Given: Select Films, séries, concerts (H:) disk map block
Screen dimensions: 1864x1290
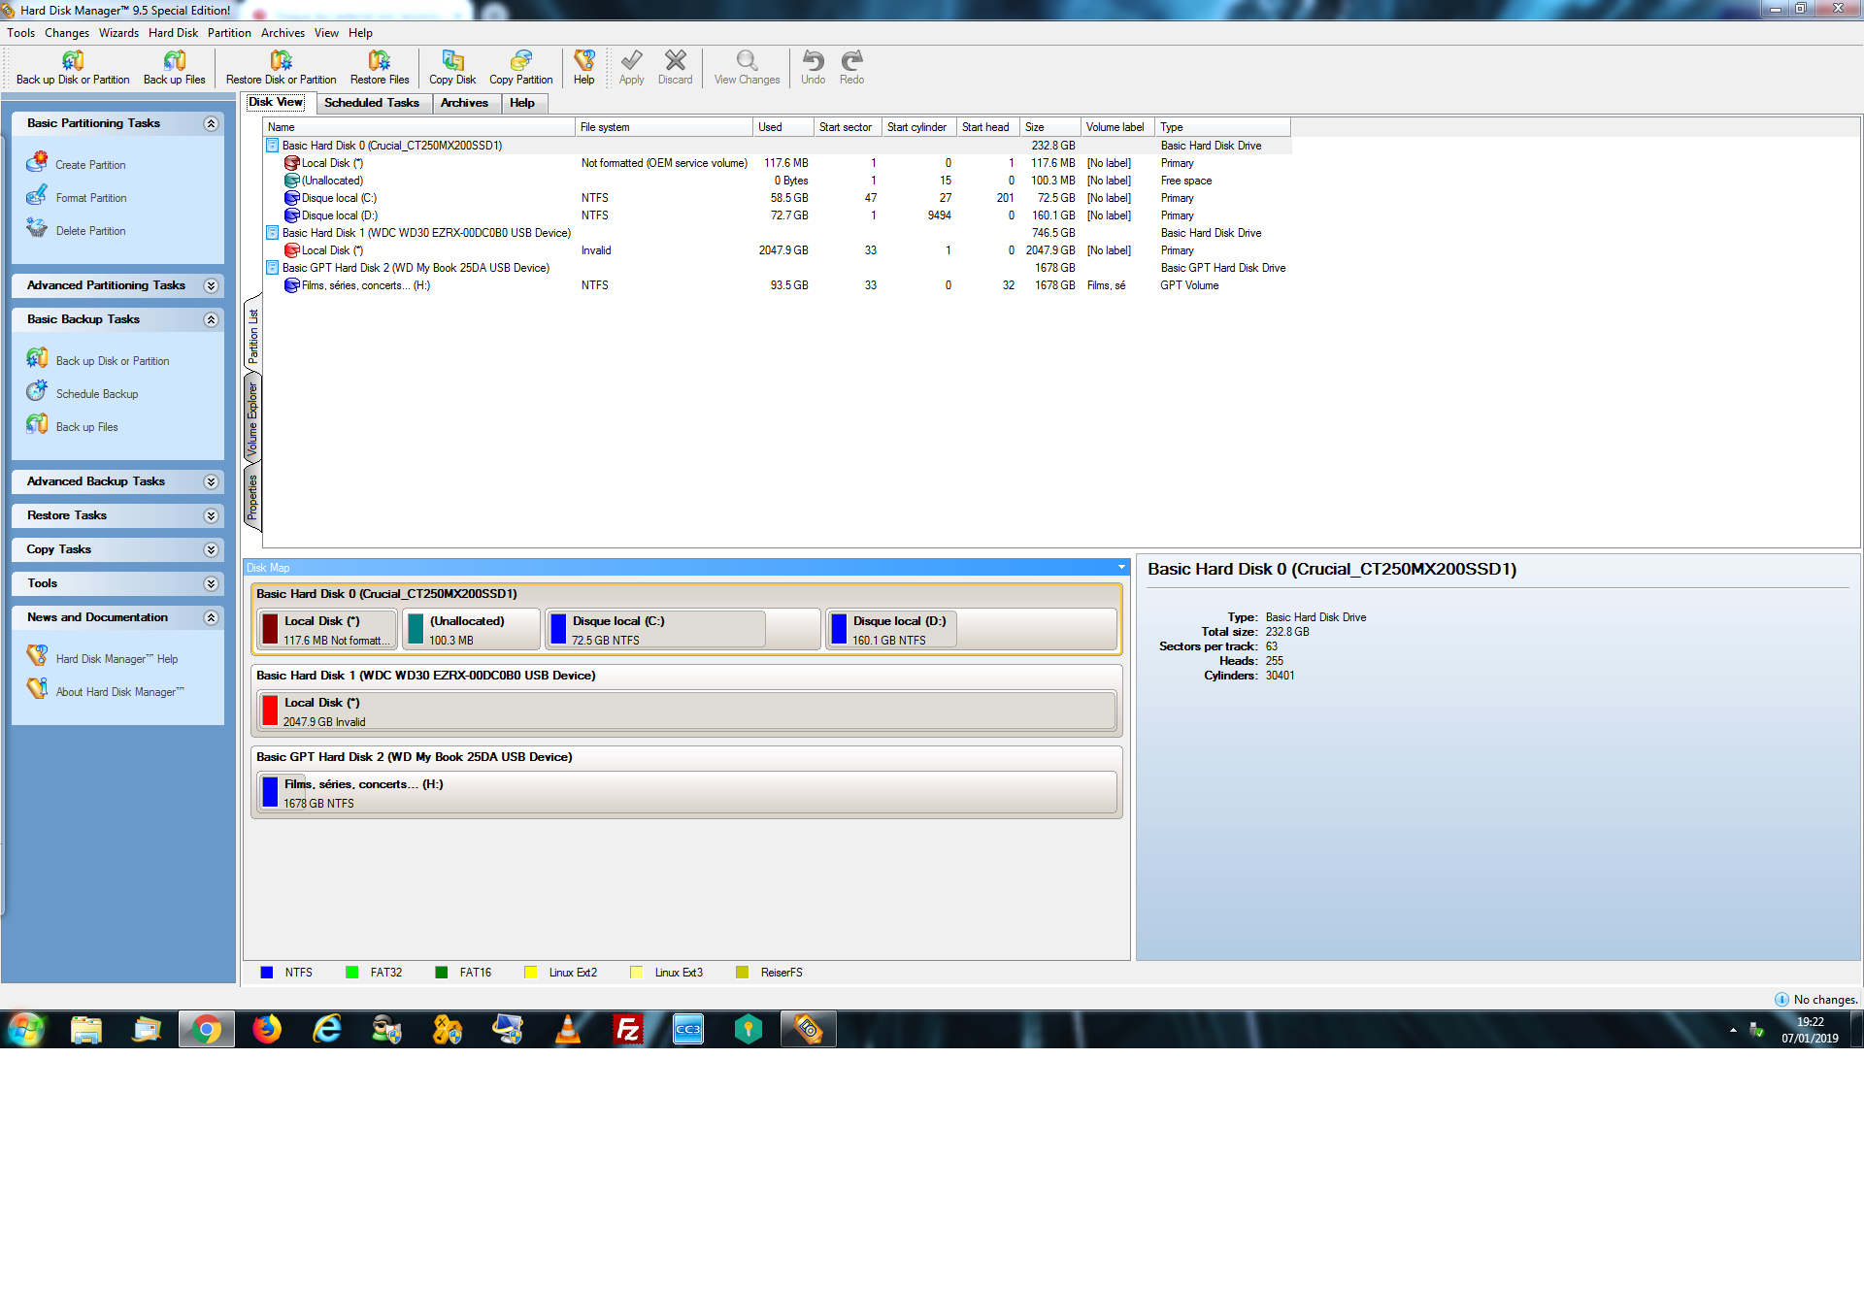Looking at the screenshot, I should tap(687, 792).
